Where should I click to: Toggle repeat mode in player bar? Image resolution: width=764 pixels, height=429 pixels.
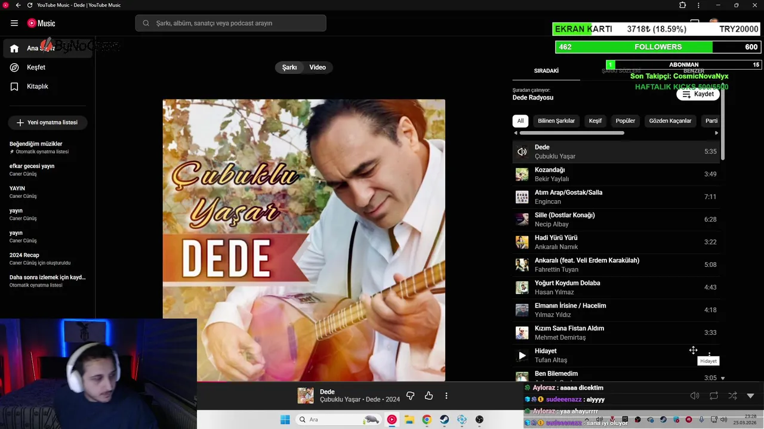click(714, 396)
